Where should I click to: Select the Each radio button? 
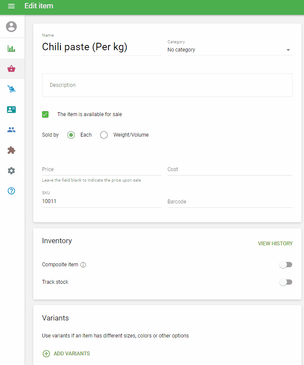[x=71, y=135]
